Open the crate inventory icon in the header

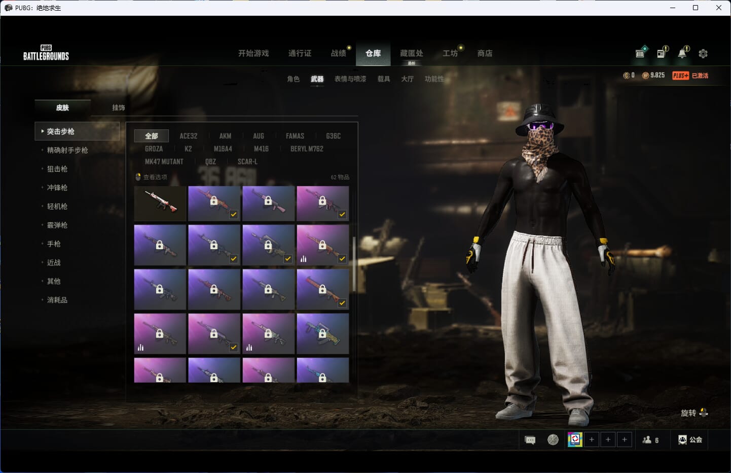pos(641,52)
